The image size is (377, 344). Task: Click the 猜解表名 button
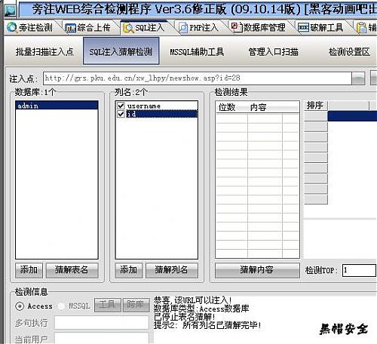coord(72,270)
